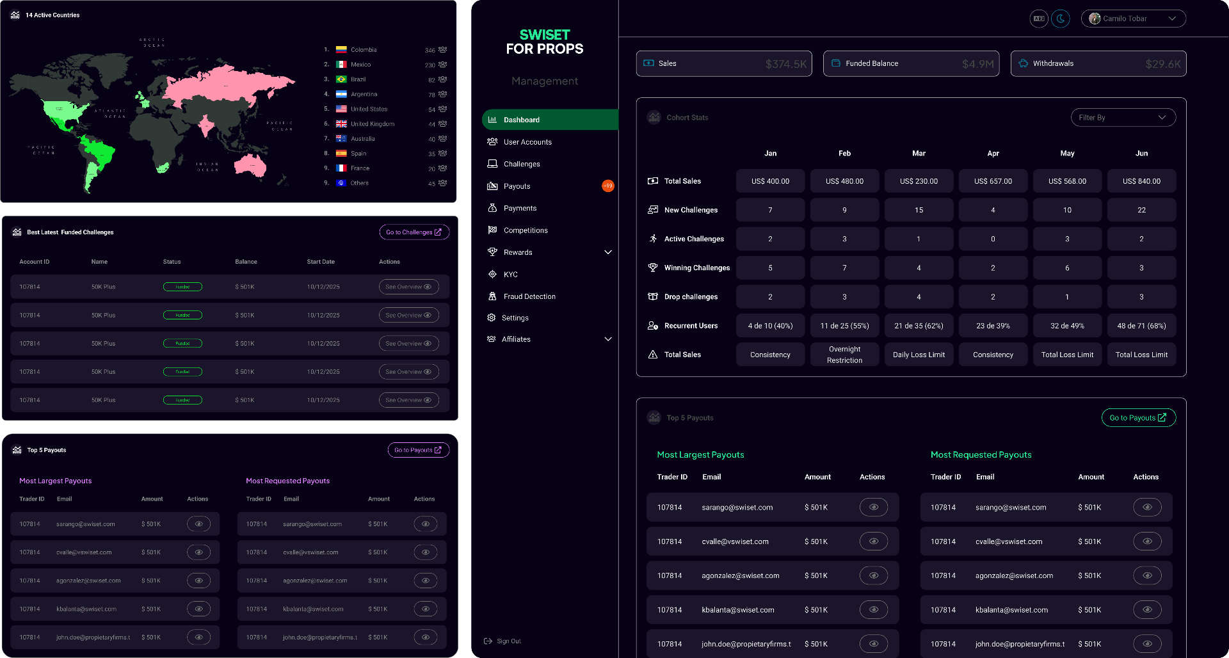Image resolution: width=1229 pixels, height=658 pixels.
Task: Click the New Challenges row icon
Action: (653, 210)
